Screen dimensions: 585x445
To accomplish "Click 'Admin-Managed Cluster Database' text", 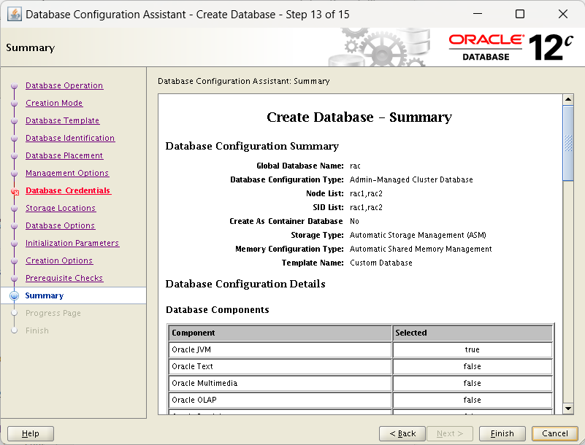I will tap(411, 179).
